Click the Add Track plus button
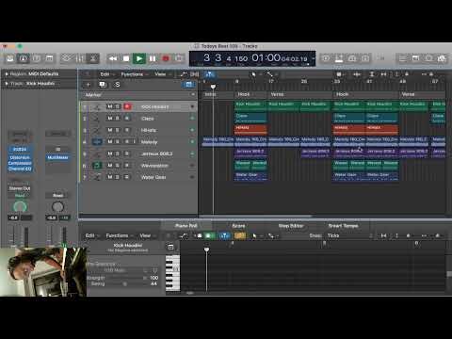Viewport: 452px width, 339px height. point(89,85)
